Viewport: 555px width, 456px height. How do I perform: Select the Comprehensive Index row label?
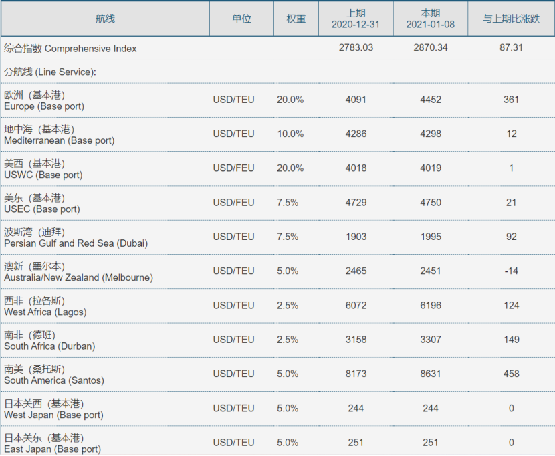point(70,48)
